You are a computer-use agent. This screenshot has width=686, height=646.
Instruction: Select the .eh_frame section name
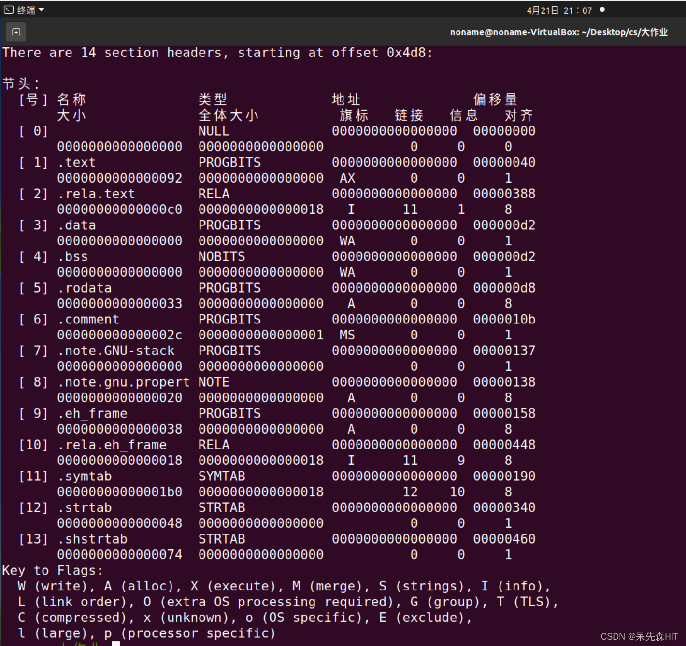coord(92,414)
